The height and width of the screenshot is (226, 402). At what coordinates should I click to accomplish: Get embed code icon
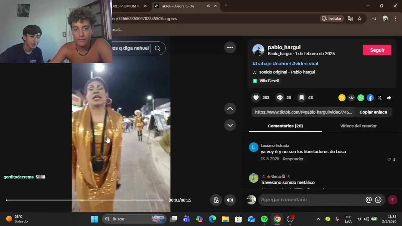[351, 98]
